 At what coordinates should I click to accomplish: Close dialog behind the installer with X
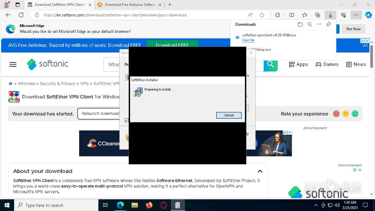pos(251,53)
